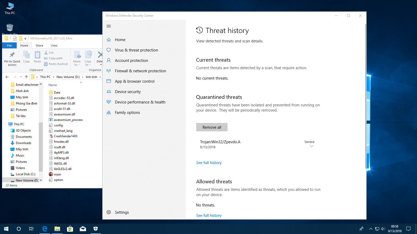Click the App & browser control window icon

(109, 81)
